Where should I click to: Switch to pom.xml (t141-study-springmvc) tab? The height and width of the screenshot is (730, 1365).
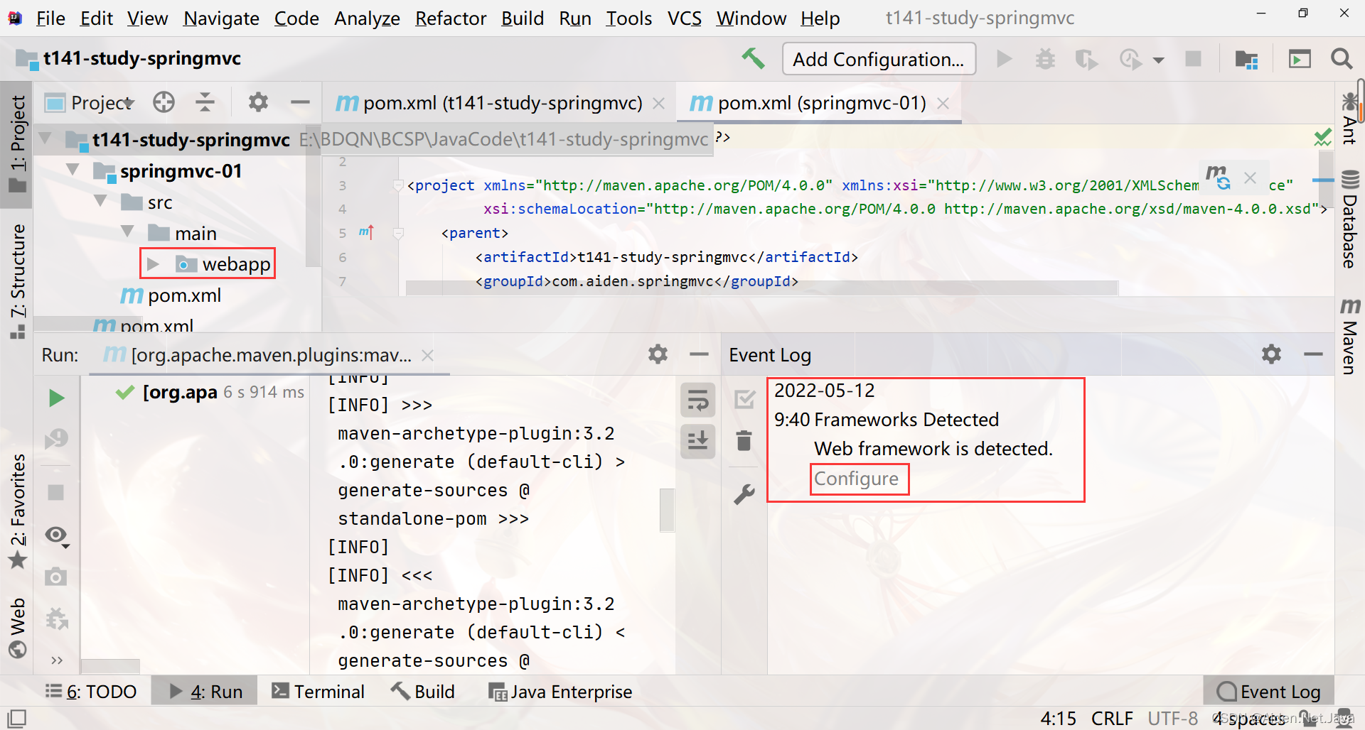click(500, 103)
